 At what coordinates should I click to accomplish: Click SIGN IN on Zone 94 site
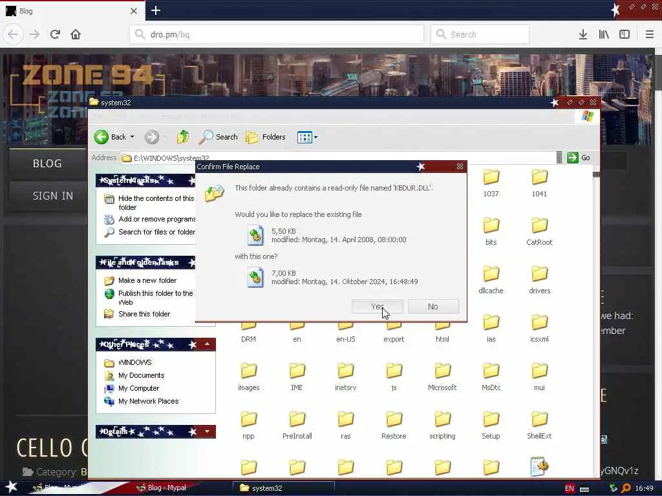[x=53, y=196]
